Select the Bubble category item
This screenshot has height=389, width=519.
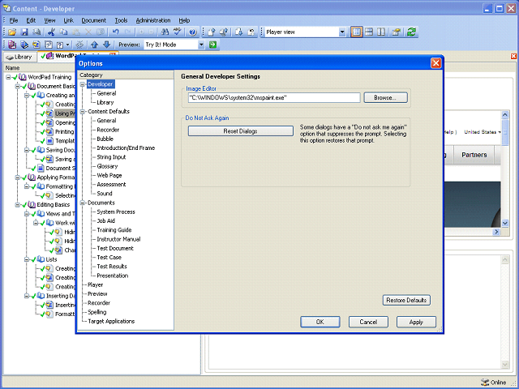(105, 139)
